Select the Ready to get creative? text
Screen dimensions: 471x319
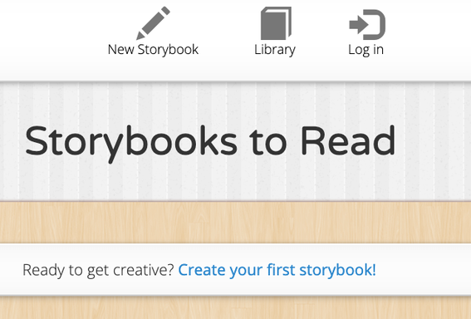pos(98,270)
